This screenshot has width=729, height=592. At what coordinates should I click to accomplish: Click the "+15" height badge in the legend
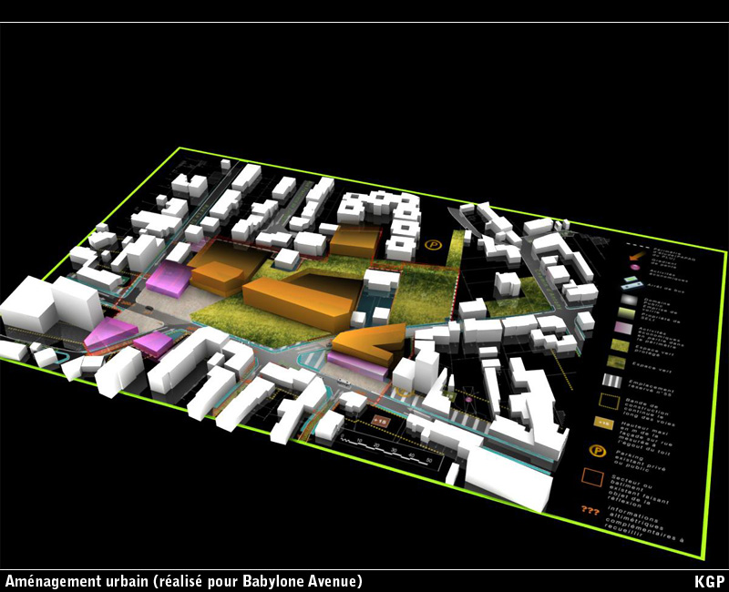[x=602, y=423]
